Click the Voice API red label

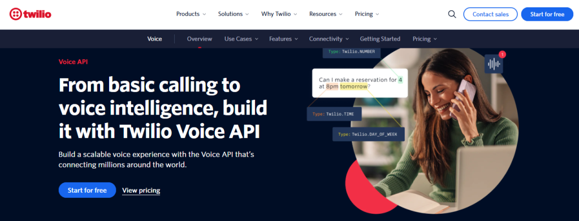pyautogui.click(x=73, y=62)
